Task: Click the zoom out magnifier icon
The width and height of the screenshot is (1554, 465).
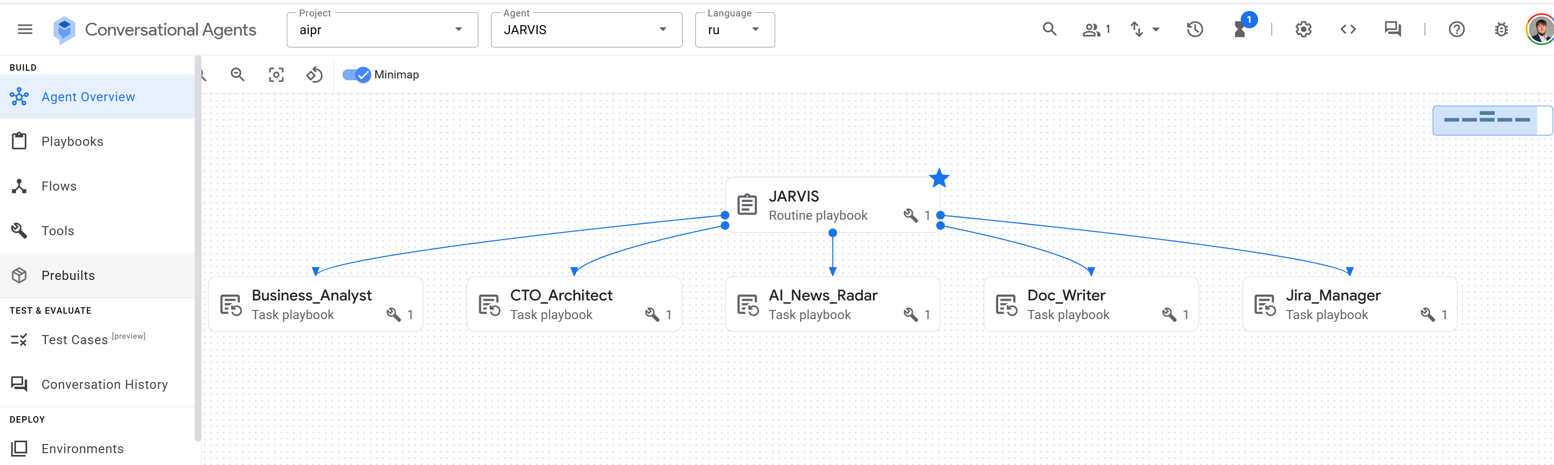Action: [238, 75]
